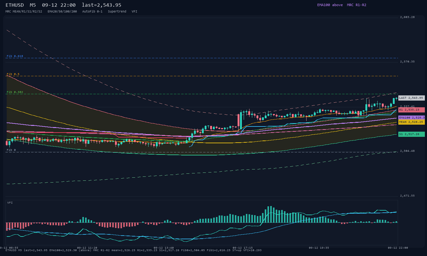Click the 09-12 13:40 time axis label

tap(164, 248)
